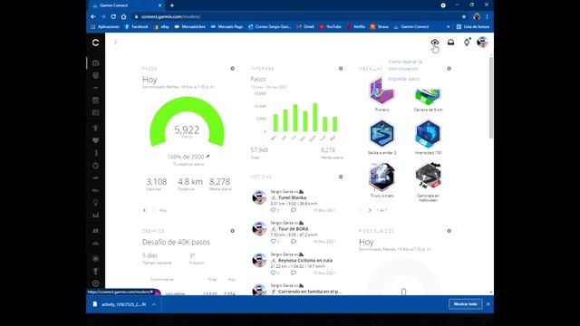Click the green steps progress gauge
Screen dimensions: 580x326
[x=187, y=120]
